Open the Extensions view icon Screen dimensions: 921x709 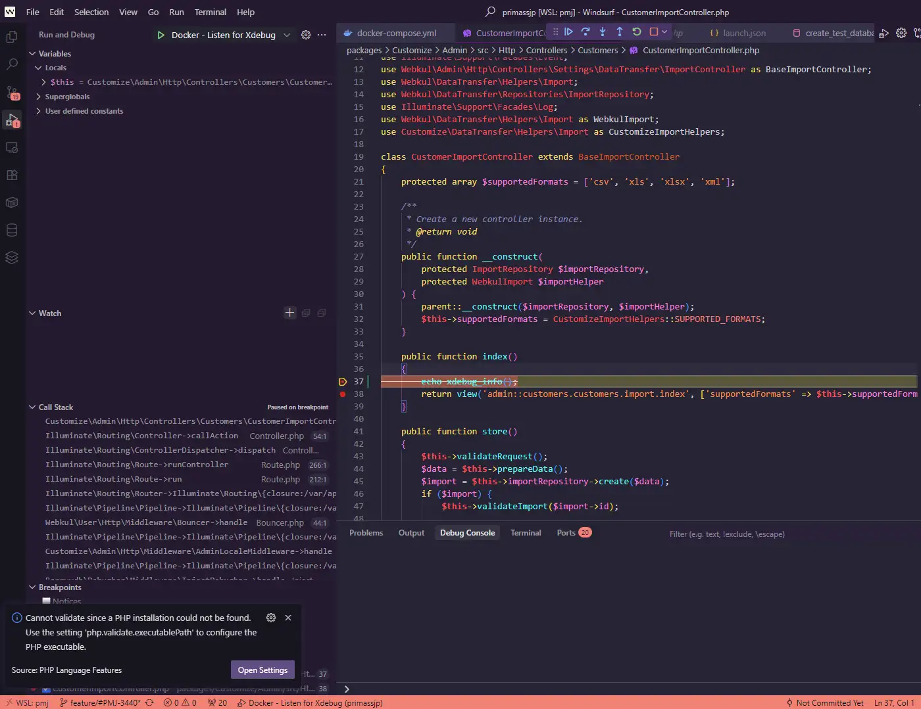(12, 175)
